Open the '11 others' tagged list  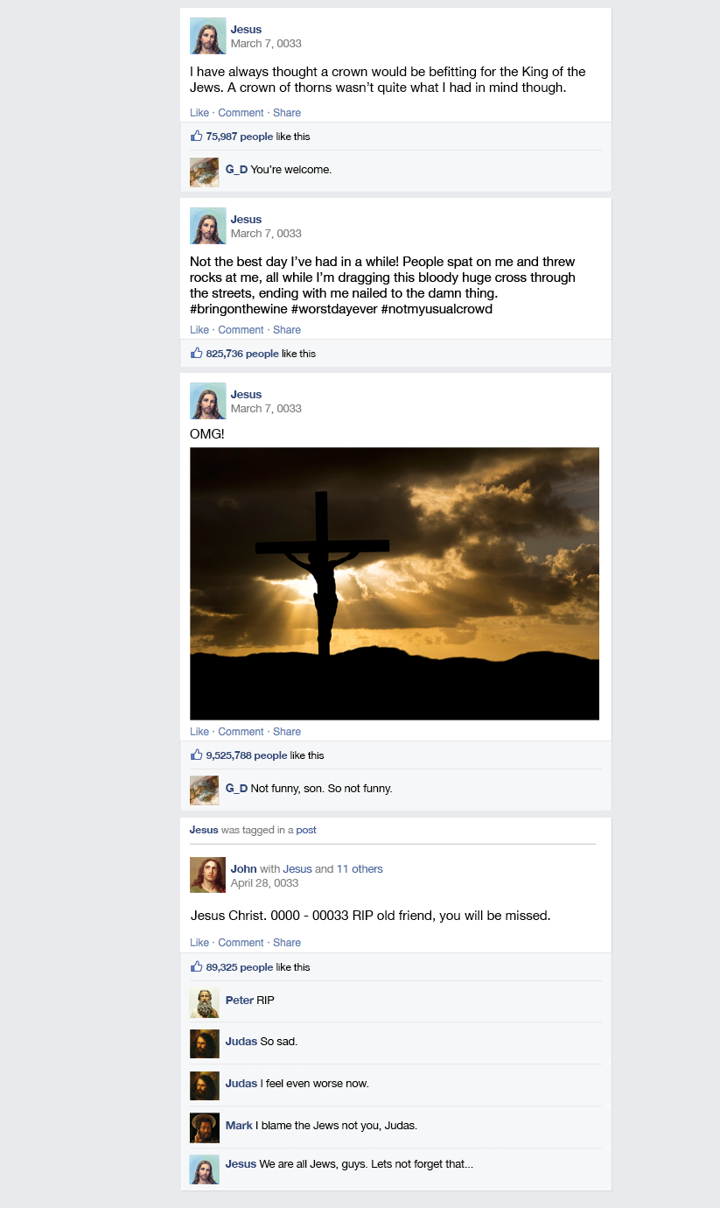[360, 869]
